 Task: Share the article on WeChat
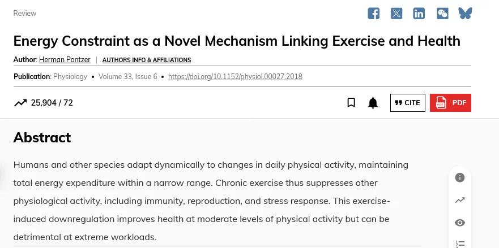point(442,14)
